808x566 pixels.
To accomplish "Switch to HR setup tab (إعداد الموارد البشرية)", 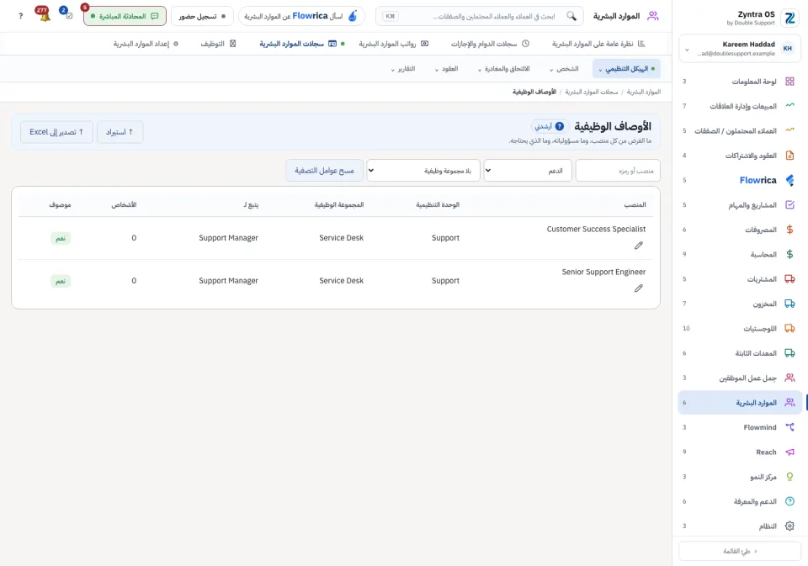I will pos(146,44).
